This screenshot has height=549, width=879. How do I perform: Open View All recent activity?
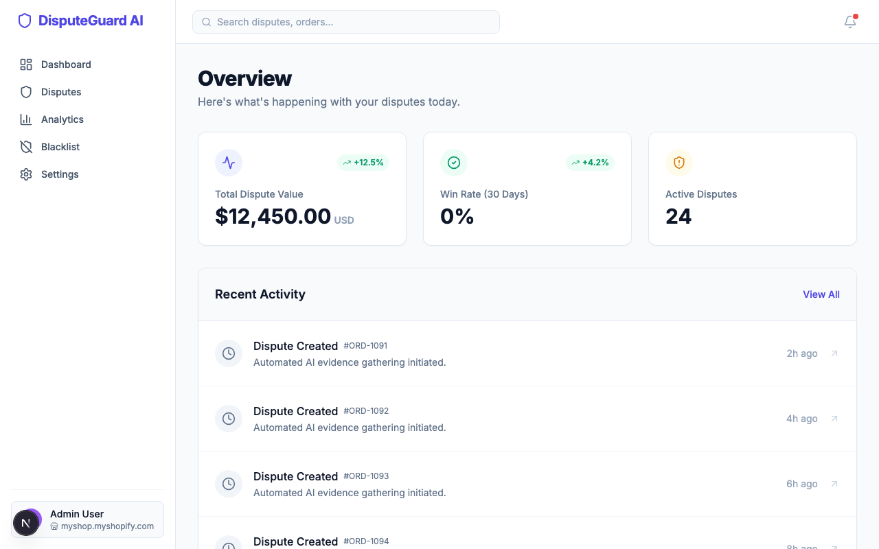point(821,294)
